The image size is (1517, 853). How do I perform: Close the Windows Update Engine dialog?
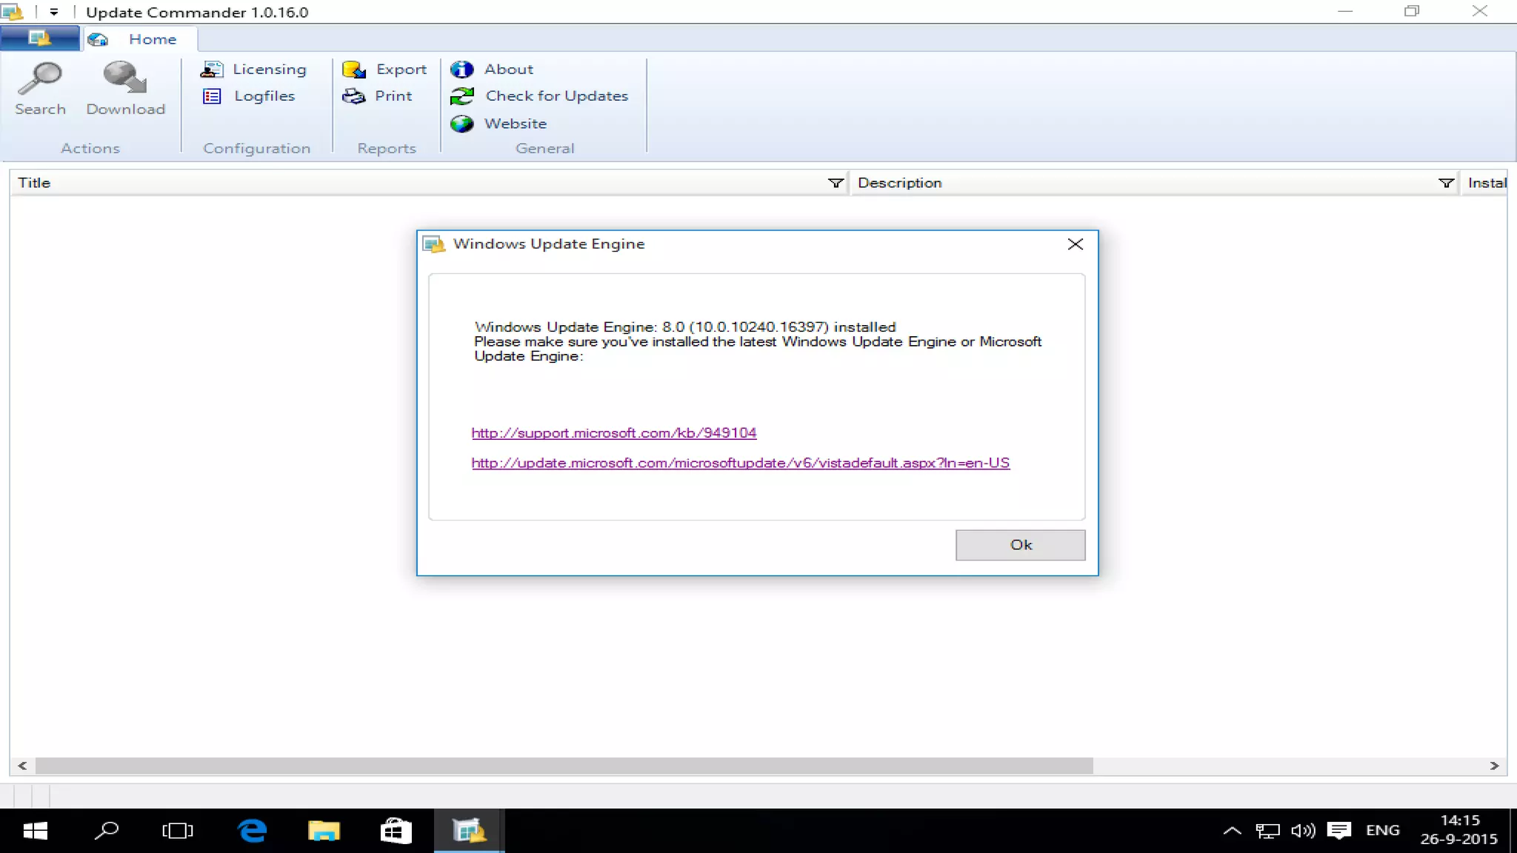point(1076,244)
